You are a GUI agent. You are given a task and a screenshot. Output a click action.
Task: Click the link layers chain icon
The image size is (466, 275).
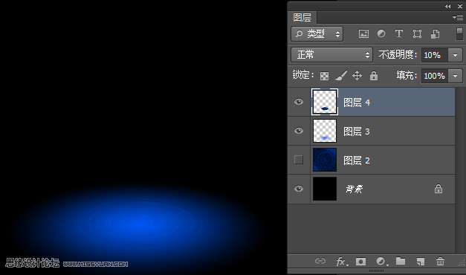[320, 261]
